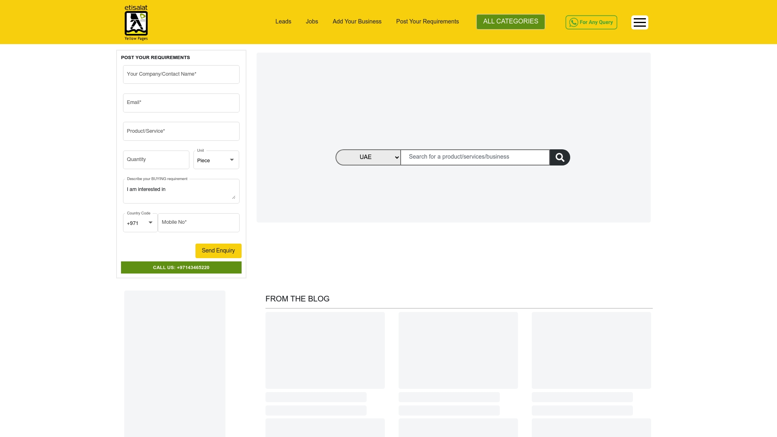The width and height of the screenshot is (777, 437).
Task: Click the product search bar
Action: point(475,157)
